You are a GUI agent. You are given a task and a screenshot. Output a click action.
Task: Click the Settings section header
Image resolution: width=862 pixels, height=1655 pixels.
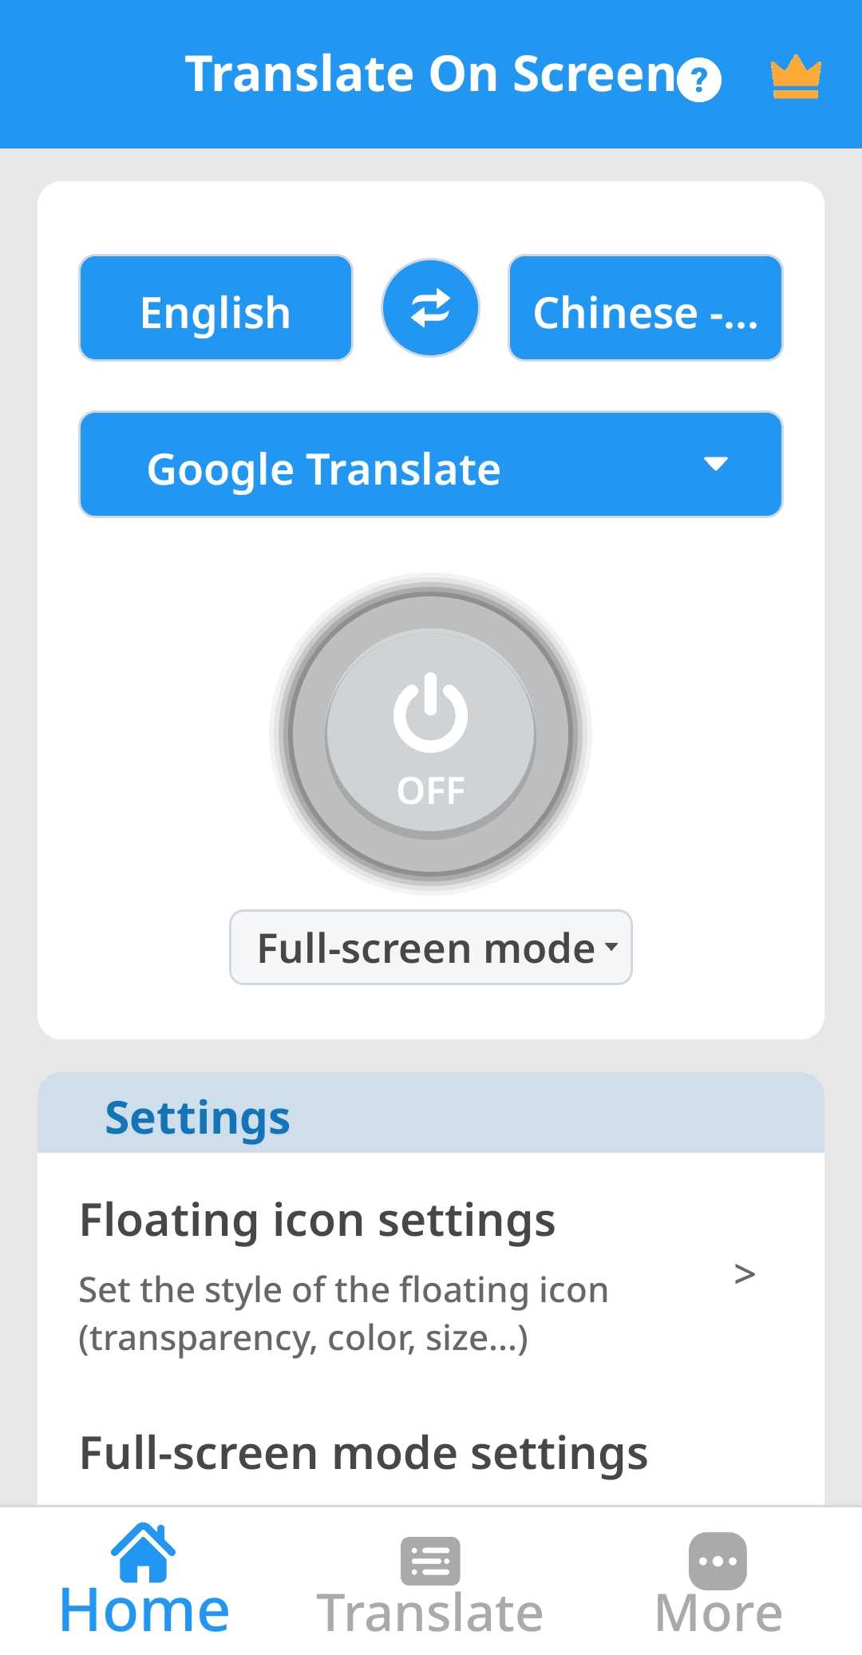tap(197, 1117)
